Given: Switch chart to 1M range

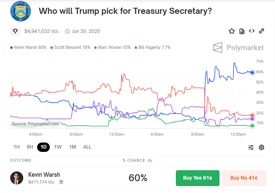Looking at the screenshot, I should [73, 147].
